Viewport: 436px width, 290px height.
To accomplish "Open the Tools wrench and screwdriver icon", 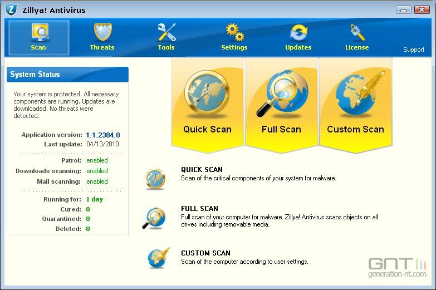I will tap(166, 32).
